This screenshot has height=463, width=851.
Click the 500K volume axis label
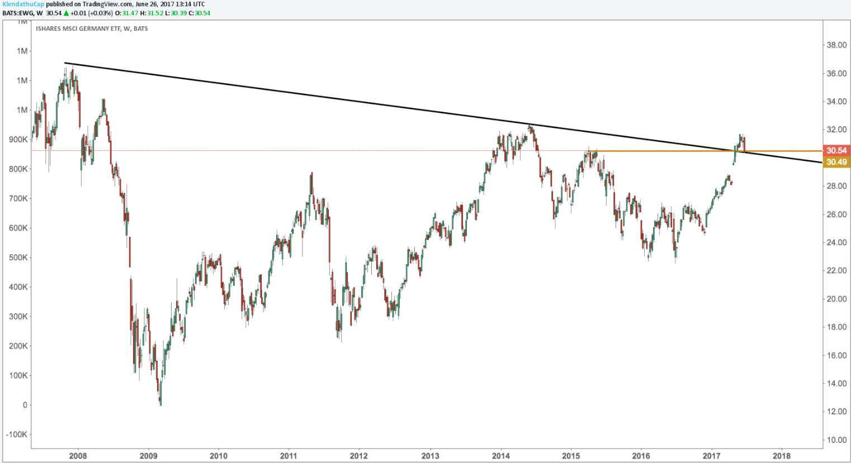(x=18, y=257)
